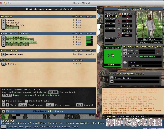
Task: Click the Vigorous status field
Action: [x=145, y=66]
